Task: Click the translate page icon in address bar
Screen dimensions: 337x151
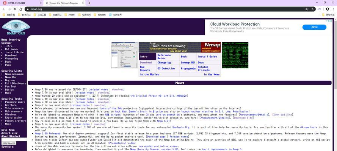Action: tap(307, 9)
